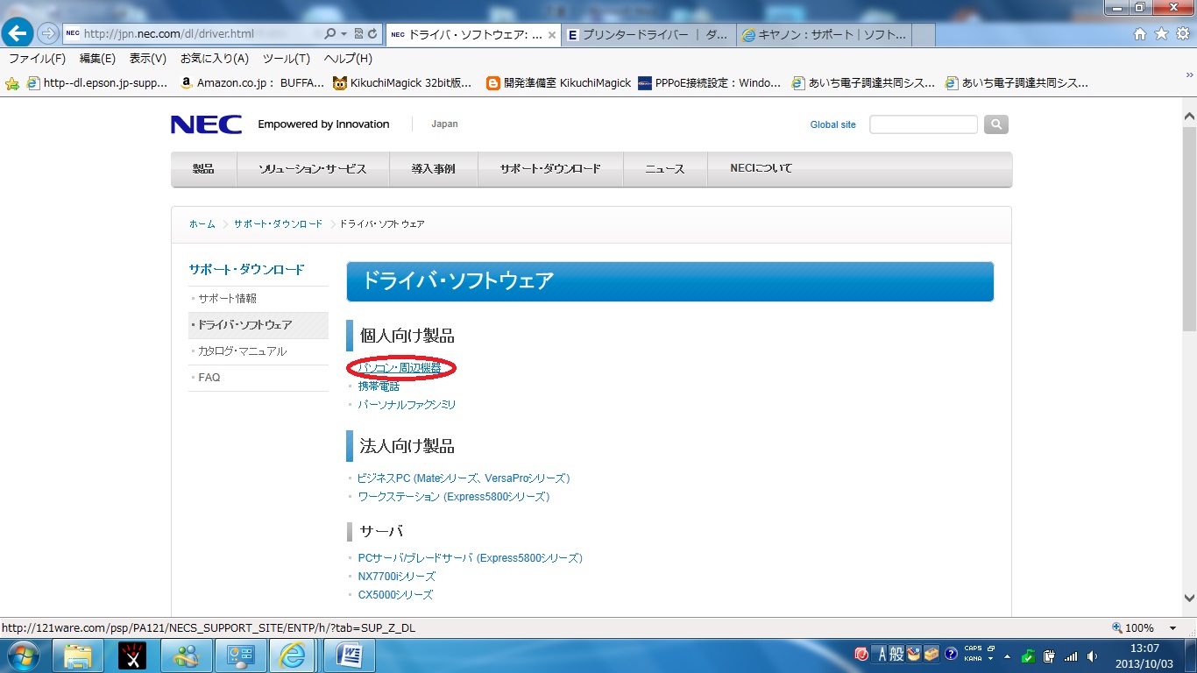This screenshot has width=1197, height=673.
Task: Click the Windows Start button
Action: pyautogui.click(x=22, y=655)
